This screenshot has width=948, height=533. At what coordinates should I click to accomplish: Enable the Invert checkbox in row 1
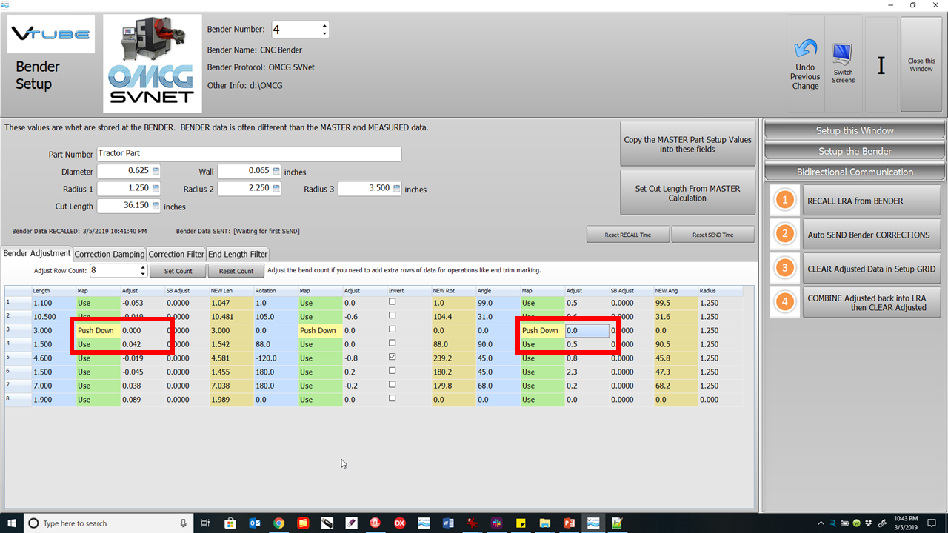click(x=392, y=302)
